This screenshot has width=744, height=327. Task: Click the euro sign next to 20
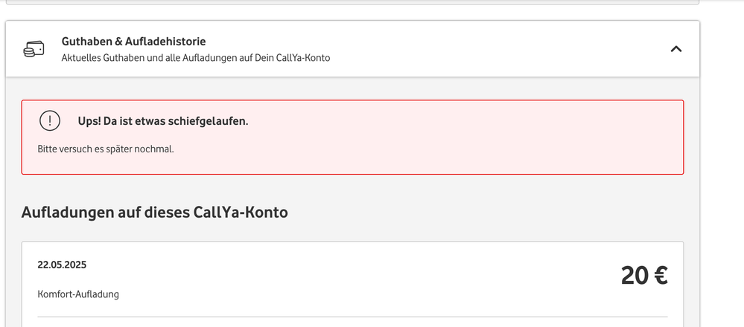tap(660, 276)
